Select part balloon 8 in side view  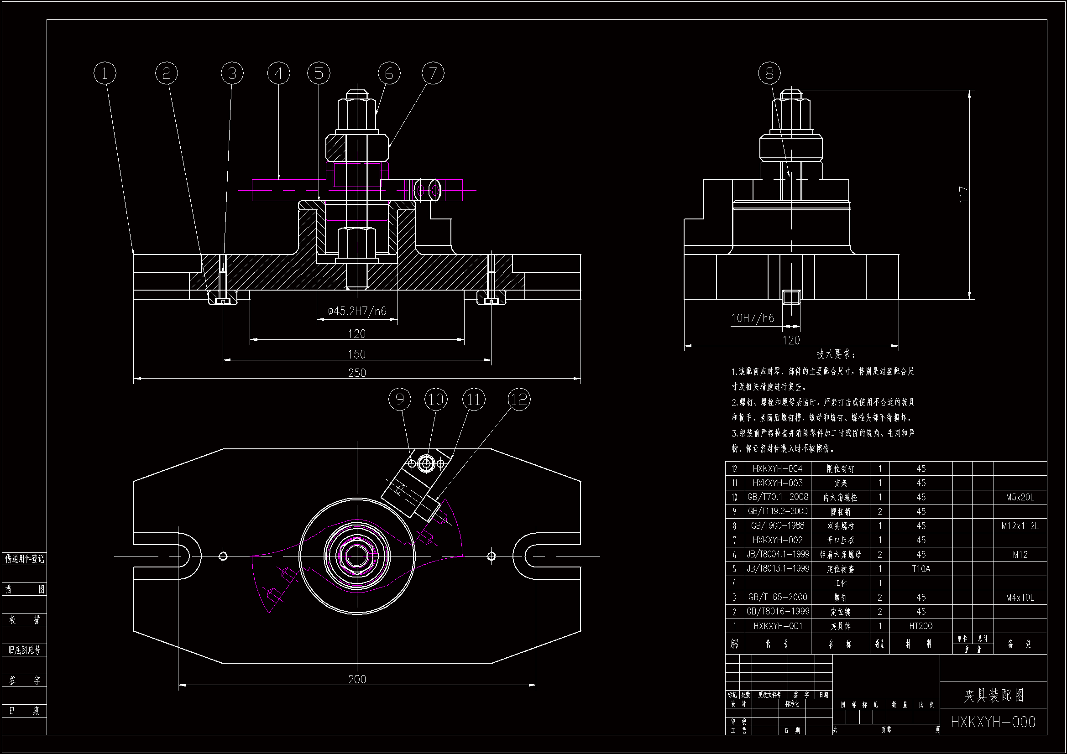click(769, 73)
